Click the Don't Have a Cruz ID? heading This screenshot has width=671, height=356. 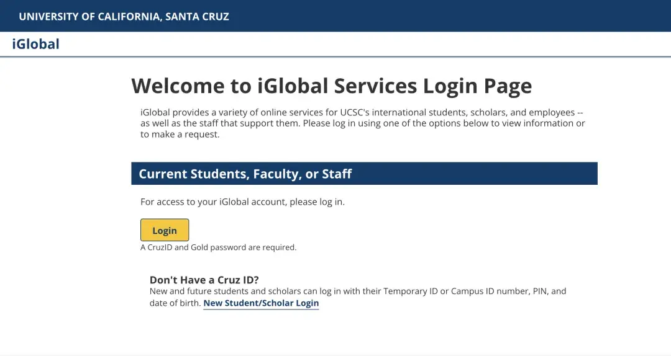(204, 280)
